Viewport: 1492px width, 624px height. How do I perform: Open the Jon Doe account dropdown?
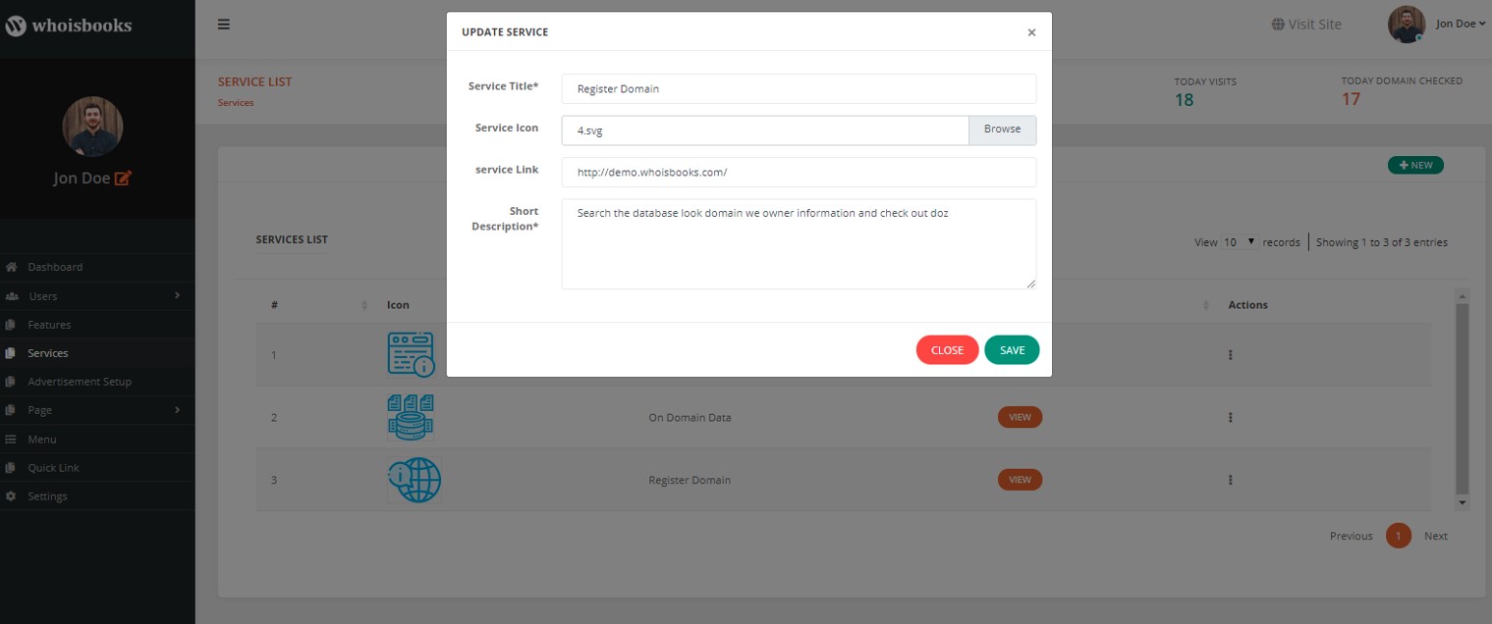coord(1460,25)
